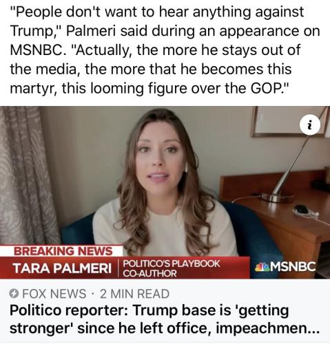Image resolution: width=330 pixels, height=344 pixels.
Task: Select the MSNBC wordmark in the thumbnail
Action: 293,267
